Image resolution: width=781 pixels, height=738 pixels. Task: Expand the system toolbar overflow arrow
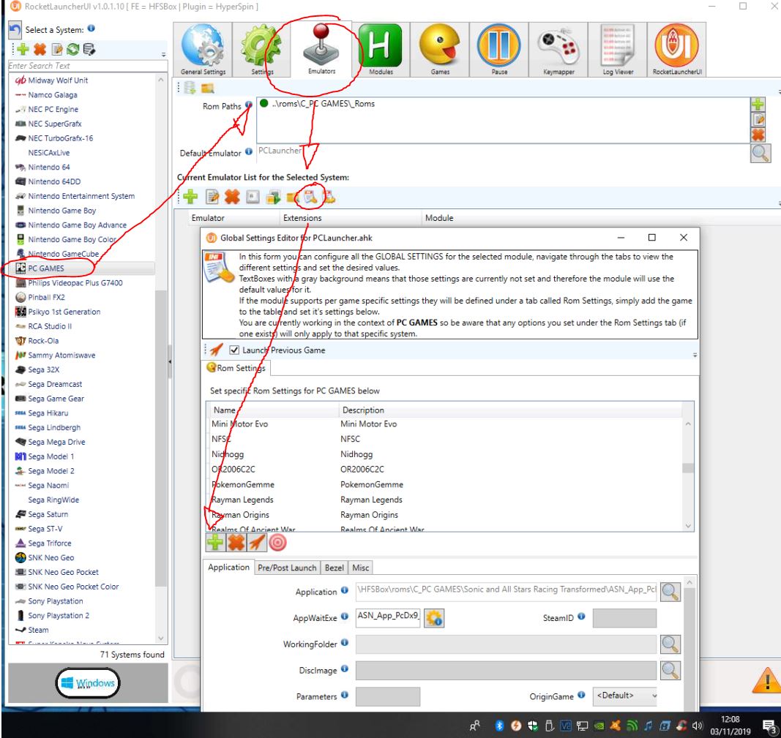pyautogui.click(x=163, y=55)
